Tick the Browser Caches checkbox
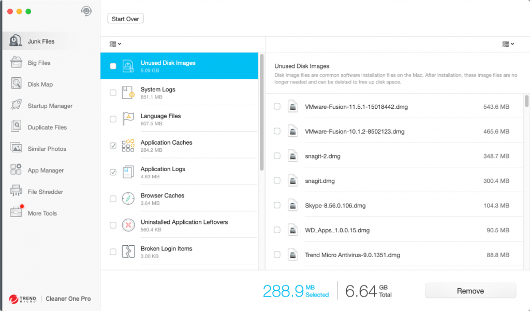This screenshot has height=311, width=530. [x=113, y=199]
